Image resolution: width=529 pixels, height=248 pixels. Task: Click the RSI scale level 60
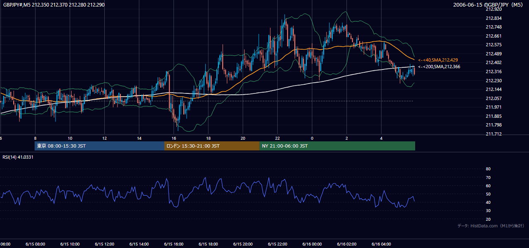[488, 186]
